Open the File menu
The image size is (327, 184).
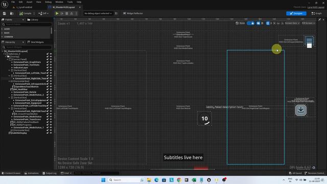point(13,2)
